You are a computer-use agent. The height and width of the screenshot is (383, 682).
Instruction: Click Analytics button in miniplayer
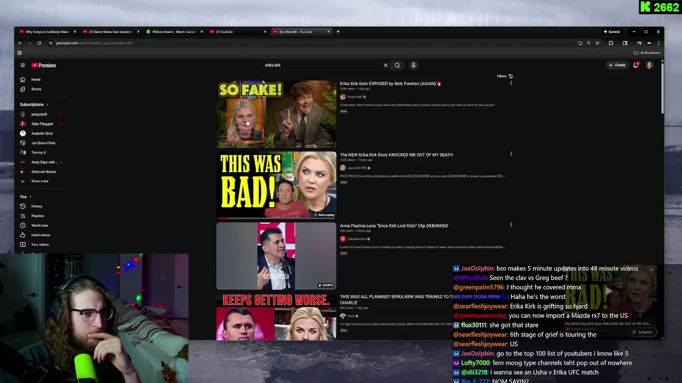pyautogui.click(x=643, y=332)
